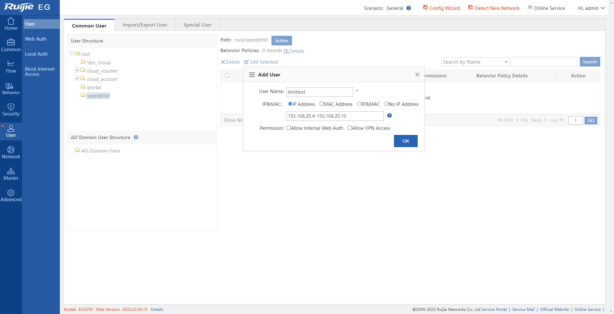Open the Home section in sidebar
Image resolution: width=614 pixels, height=314 pixels.
coord(11,24)
